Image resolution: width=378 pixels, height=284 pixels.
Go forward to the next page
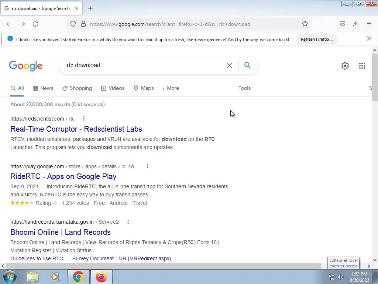pyautogui.click(x=22, y=24)
